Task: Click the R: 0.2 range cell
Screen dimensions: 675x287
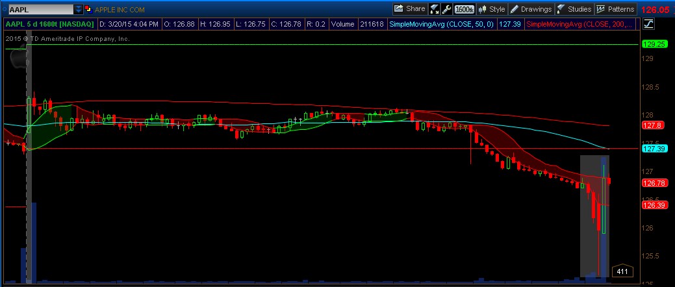Action: coord(316,25)
